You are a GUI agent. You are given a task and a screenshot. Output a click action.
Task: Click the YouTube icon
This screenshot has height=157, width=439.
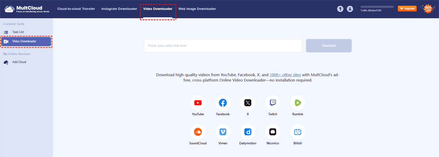click(x=198, y=103)
